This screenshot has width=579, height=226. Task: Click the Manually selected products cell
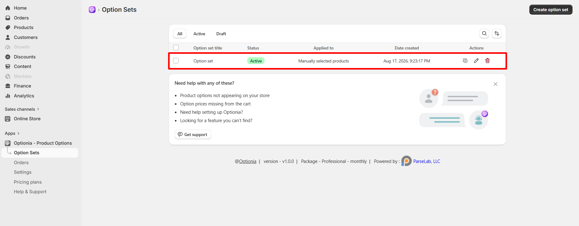(323, 61)
